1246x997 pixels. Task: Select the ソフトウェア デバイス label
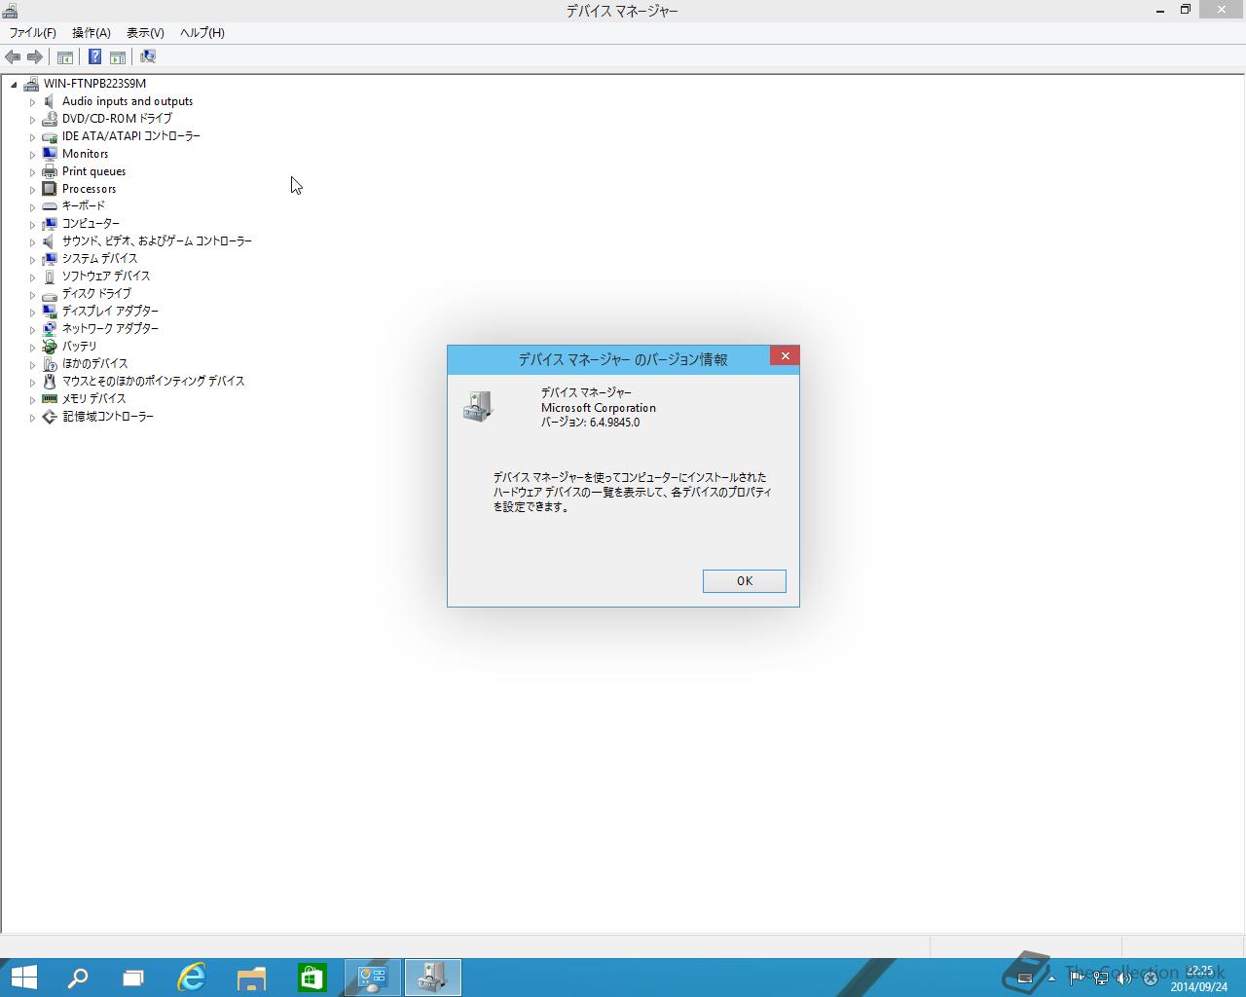(106, 277)
